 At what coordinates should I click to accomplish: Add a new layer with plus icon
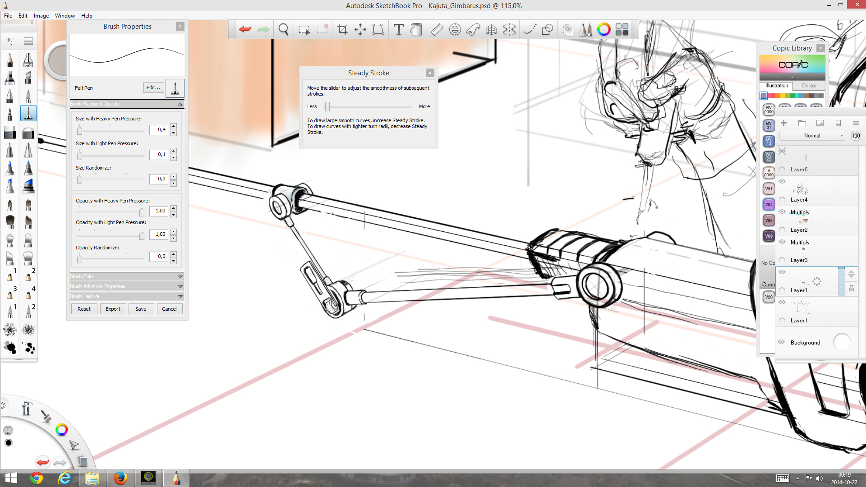pos(783,123)
